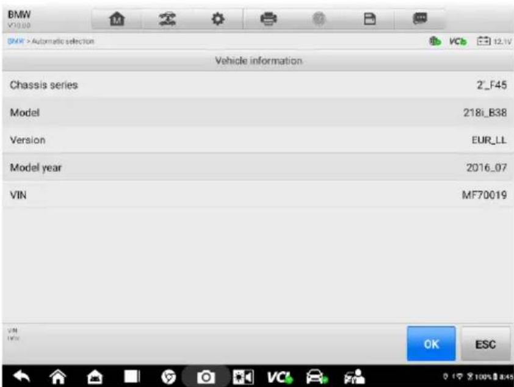514x387 pixels.
Task: Take a screenshot with camera icon
Action: tap(206, 377)
